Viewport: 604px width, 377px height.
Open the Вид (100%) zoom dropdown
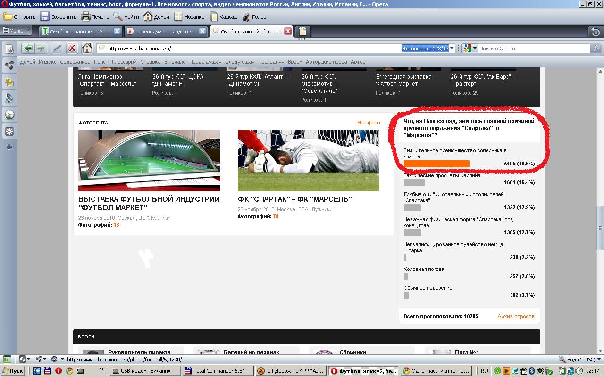click(x=579, y=359)
